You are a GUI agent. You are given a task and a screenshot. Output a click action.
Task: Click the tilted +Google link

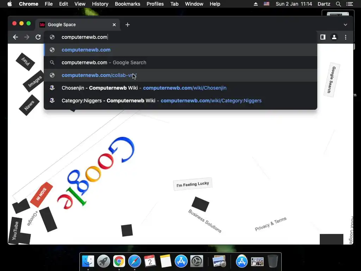click(x=32, y=218)
